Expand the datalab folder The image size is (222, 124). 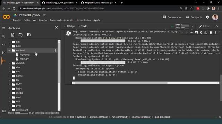[x=9, y=63]
